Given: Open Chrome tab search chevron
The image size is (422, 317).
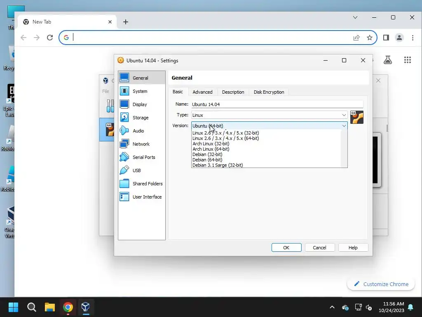Looking at the screenshot, I should 355,17.
